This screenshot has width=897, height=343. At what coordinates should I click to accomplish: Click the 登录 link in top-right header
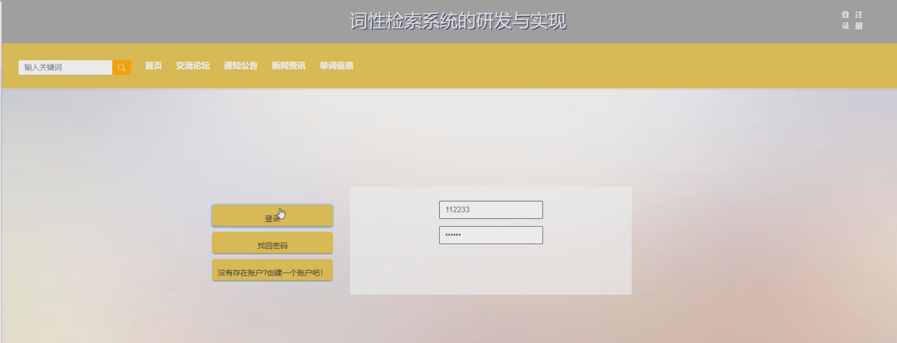[845, 20]
